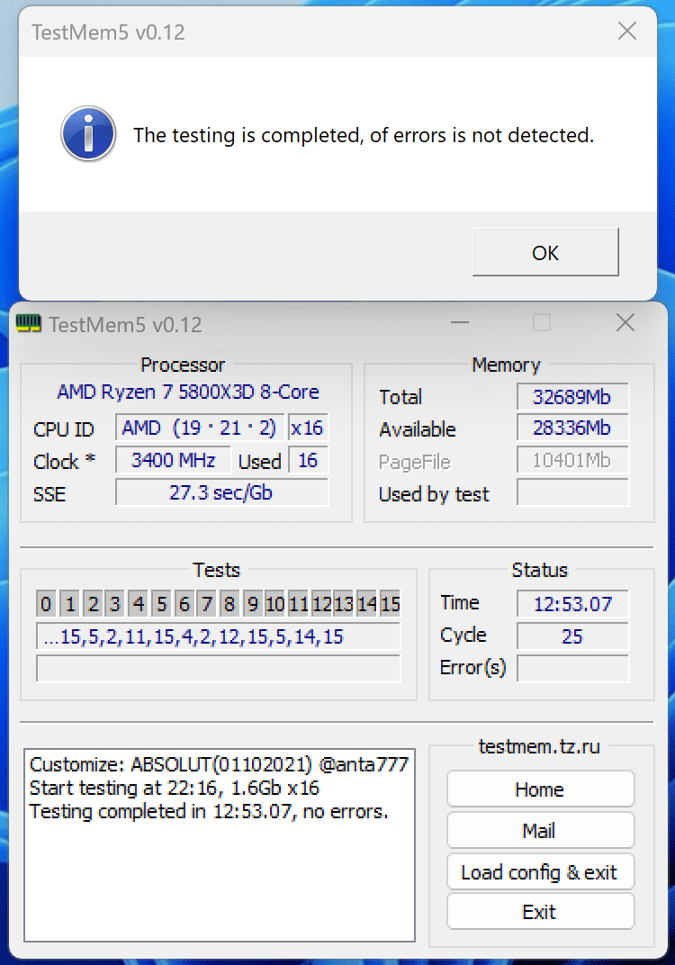Select test number 5 box
Image resolution: width=675 pixels, height=965 pixels.
pos(161,604)
